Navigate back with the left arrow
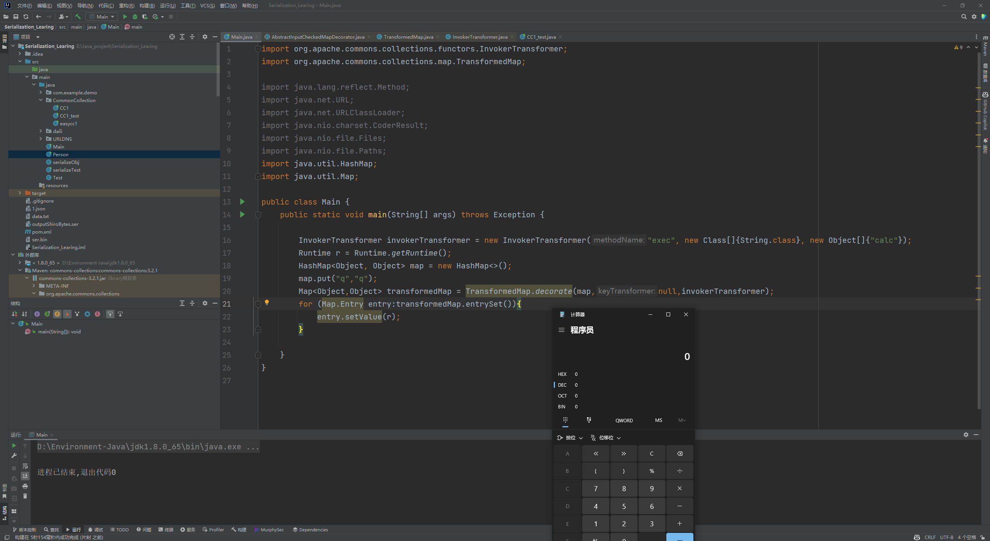This screenshot has height=541, width=990. click(x=38, y=17)
